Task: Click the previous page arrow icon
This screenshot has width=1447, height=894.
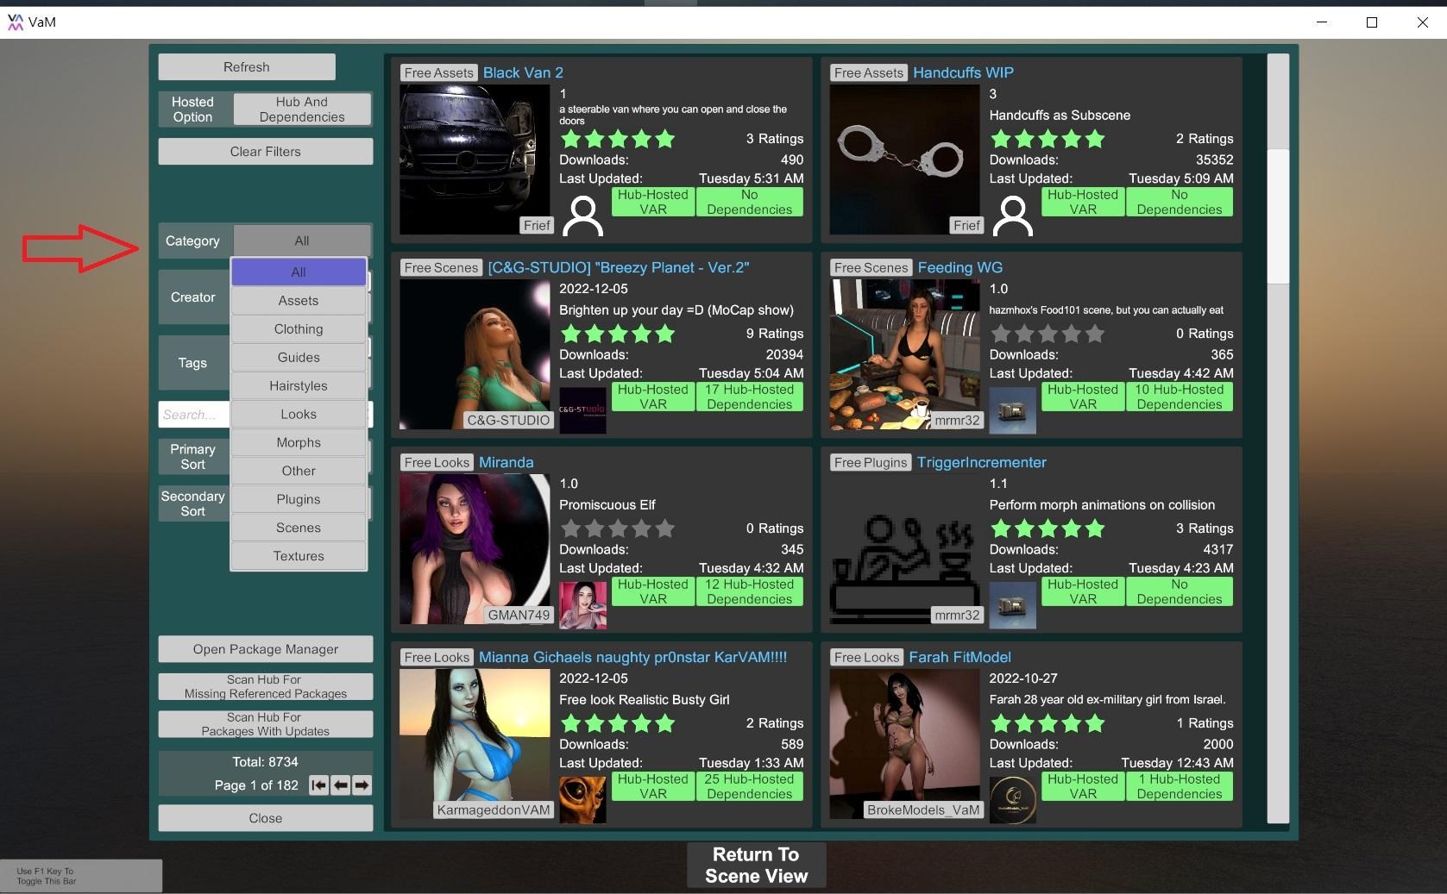Action: [x=341, y=785]
